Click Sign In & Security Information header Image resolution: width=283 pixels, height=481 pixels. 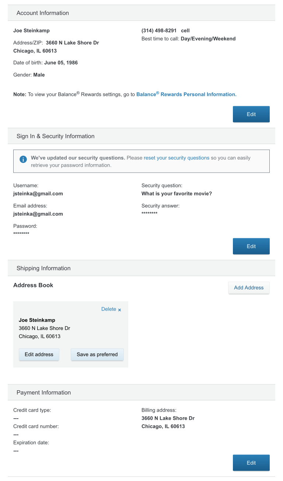tap(56, 136)
